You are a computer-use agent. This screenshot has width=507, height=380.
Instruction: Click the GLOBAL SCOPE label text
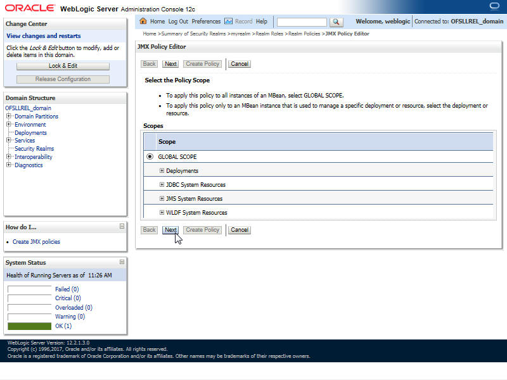177,156
